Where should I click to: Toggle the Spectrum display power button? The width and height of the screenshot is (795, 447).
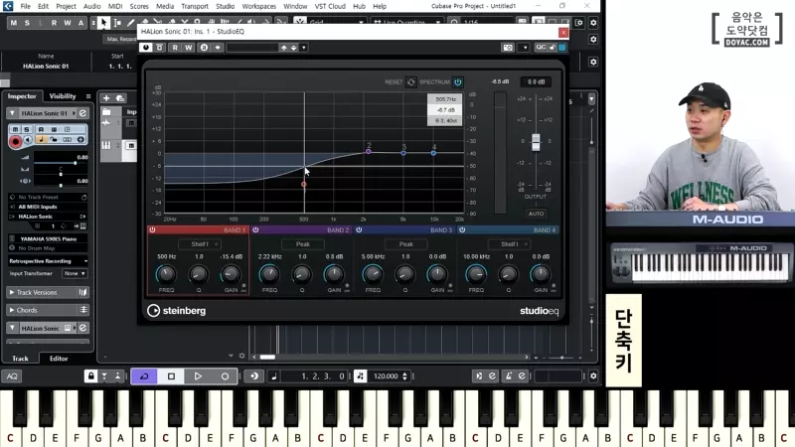pyautogui.click(x=458, y=82)
